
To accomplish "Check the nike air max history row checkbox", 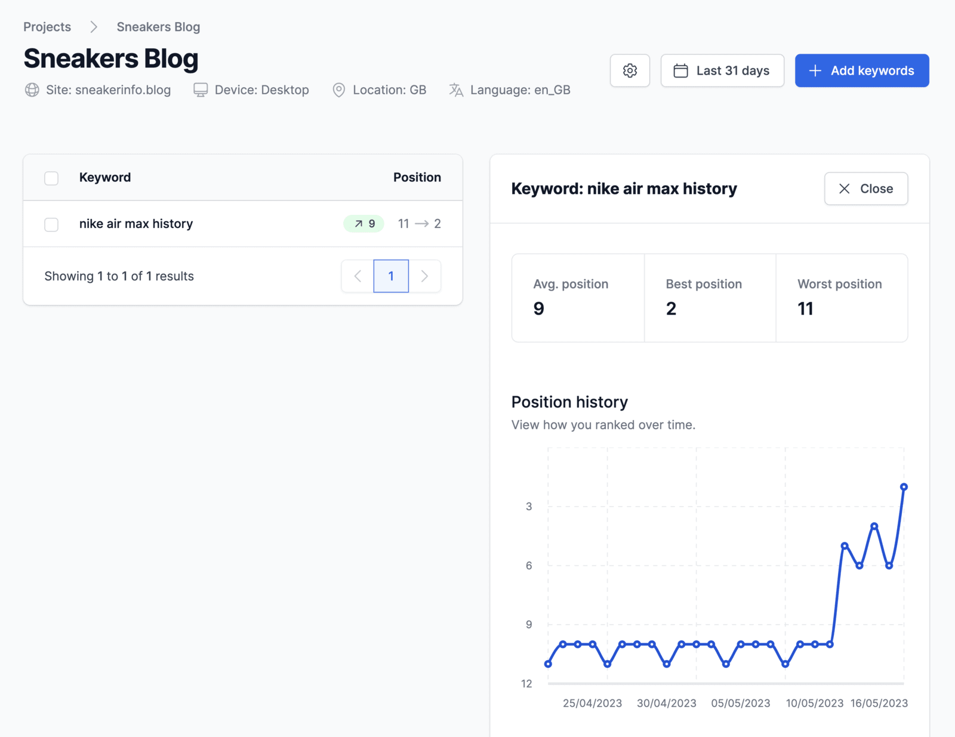I will coord(51,224).
